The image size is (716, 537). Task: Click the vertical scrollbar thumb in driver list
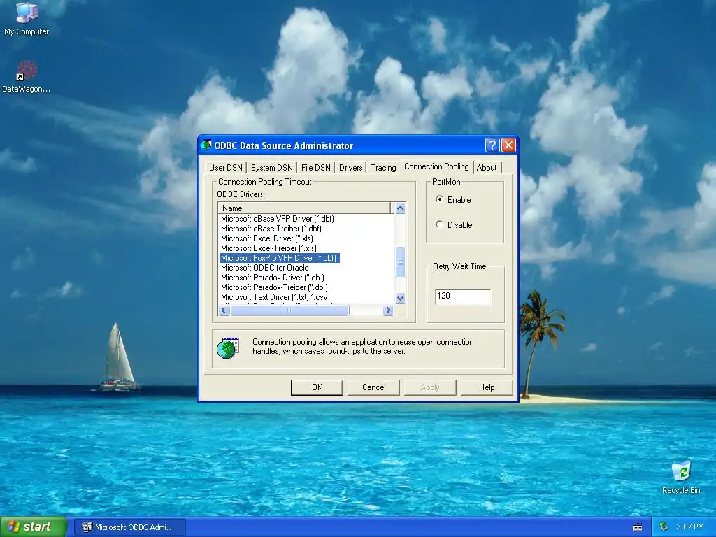click(400, 262)
